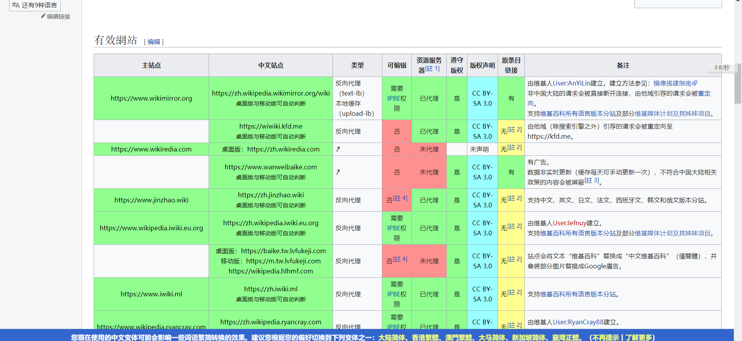Click the https://zh.jinzhao.wiki address
The height and width of the screenshot is (341, 742).
[271, 195]
